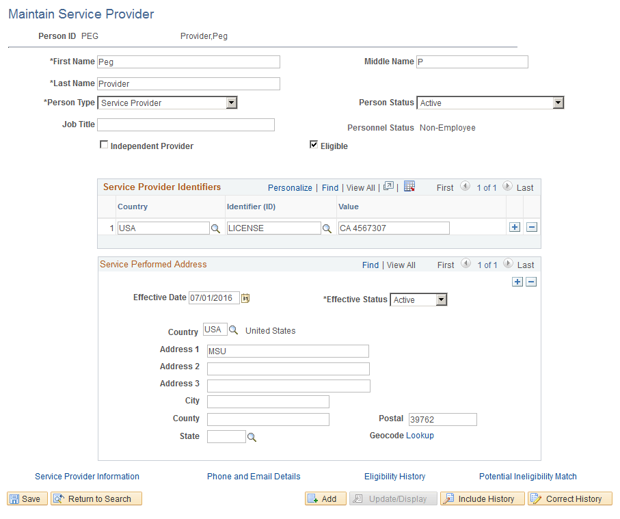Uncheck the Eligible checkbox
The height and width of the screenshot is (519, 620).
tap(314, 144)
